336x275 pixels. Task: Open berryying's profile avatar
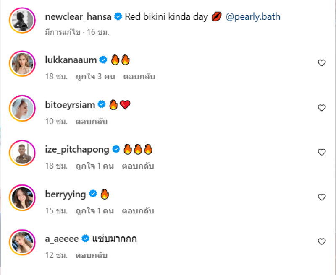pyautogui.click(x=22, y=198)
